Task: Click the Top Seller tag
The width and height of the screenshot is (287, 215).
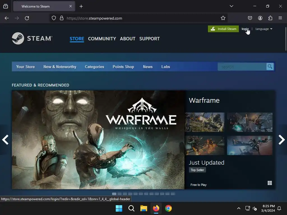Action: point(197,170)
